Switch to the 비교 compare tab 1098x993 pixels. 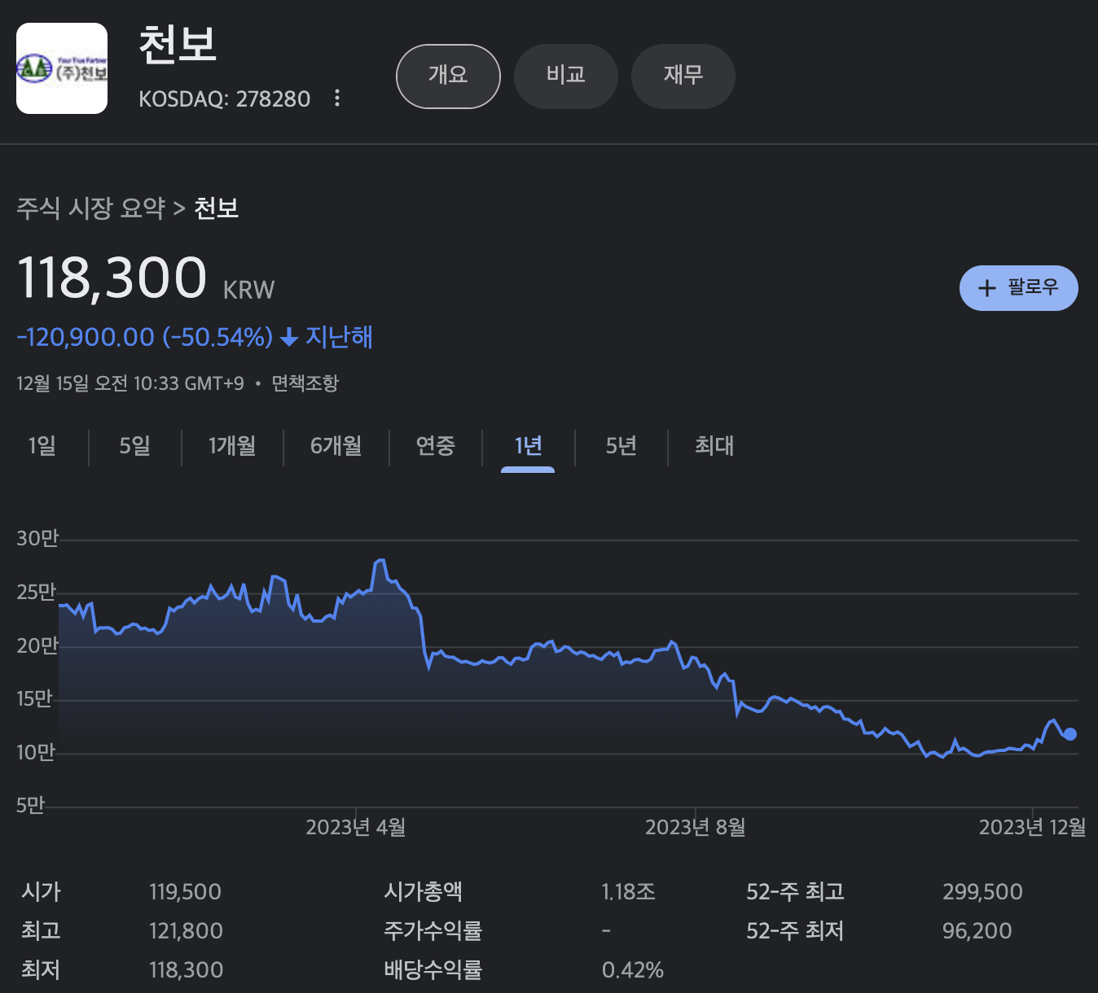pyautogui.click(x=566, y=76)
